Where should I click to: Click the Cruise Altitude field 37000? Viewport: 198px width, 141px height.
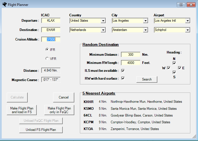[51, 39]
